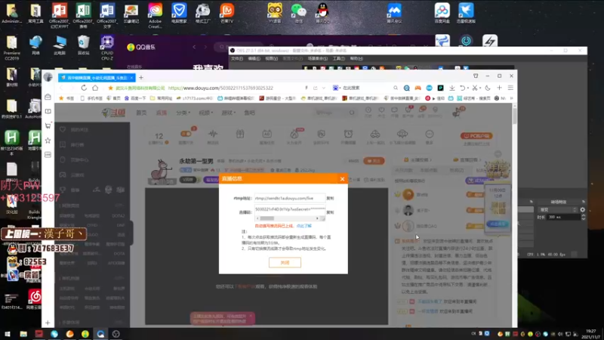Screen dimensions: 604x340
Task: Click the QQ音乐 window back arrow
Action: click(x=194, y=47)
